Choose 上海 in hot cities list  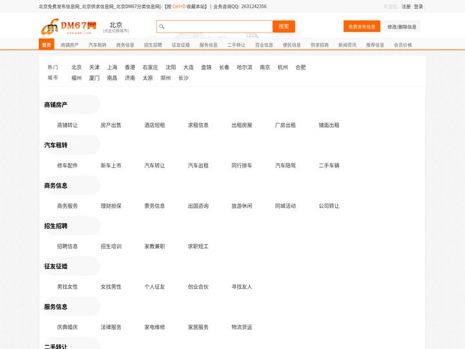(x=112, y=67)
